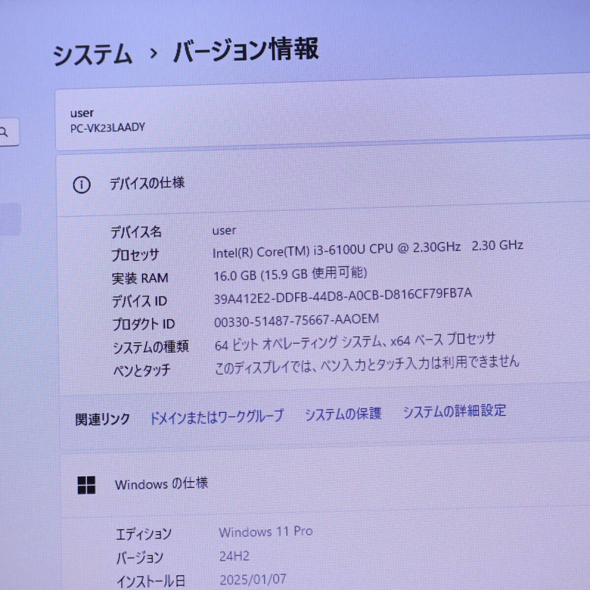Select the Windows 11 Pro edition value
The height and width of the screenshot is (590, 590).
(x=266, y=532)
